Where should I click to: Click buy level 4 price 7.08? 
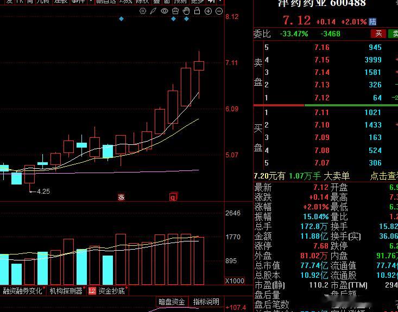tap(322, 150)
